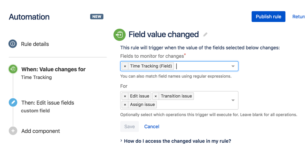Click the large green Field value changed icon
The width and height of the screenshot is (305, 164).
119,35
